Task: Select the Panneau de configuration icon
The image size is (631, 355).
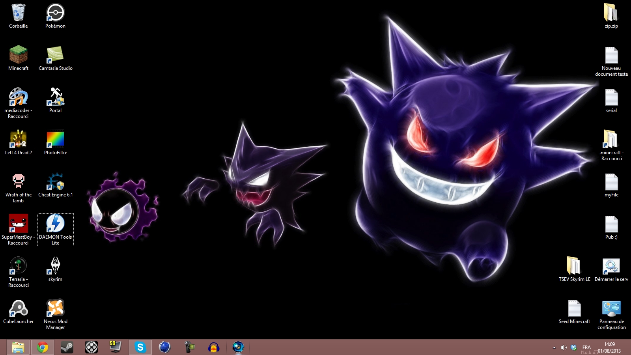Action: point(611,314)
